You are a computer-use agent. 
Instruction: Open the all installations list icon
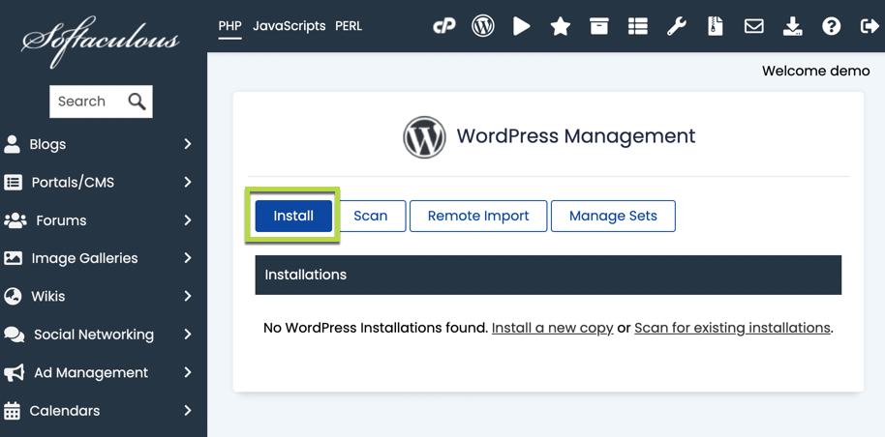pyautogui.click(x=638, y=26)
